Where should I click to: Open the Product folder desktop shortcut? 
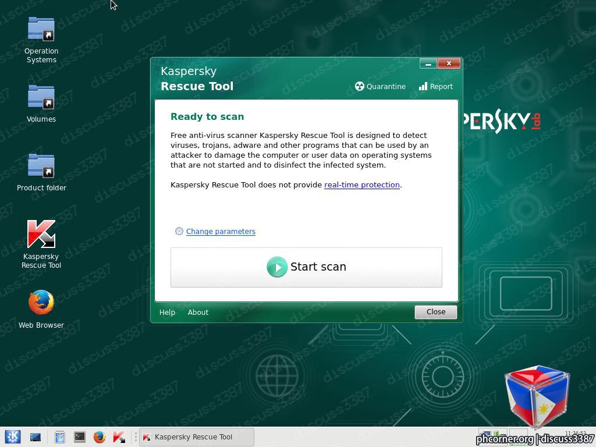coord(41,172)
